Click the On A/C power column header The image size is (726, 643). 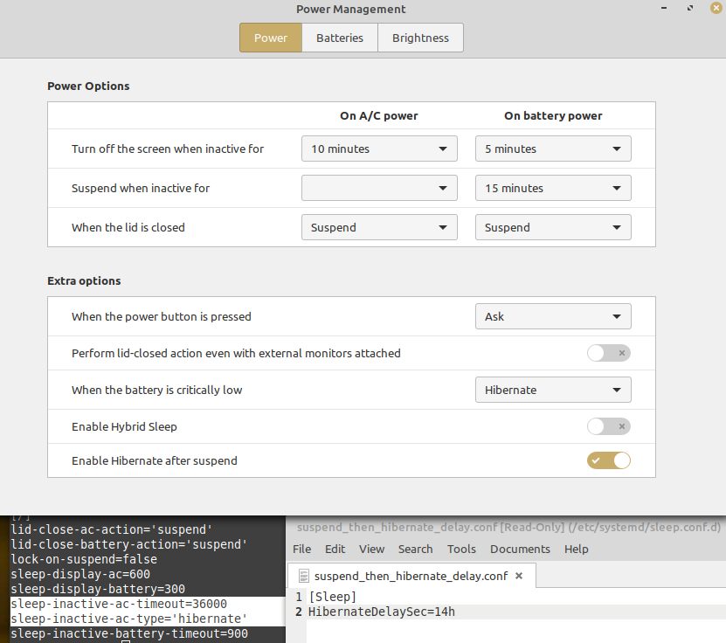(379, 115)
